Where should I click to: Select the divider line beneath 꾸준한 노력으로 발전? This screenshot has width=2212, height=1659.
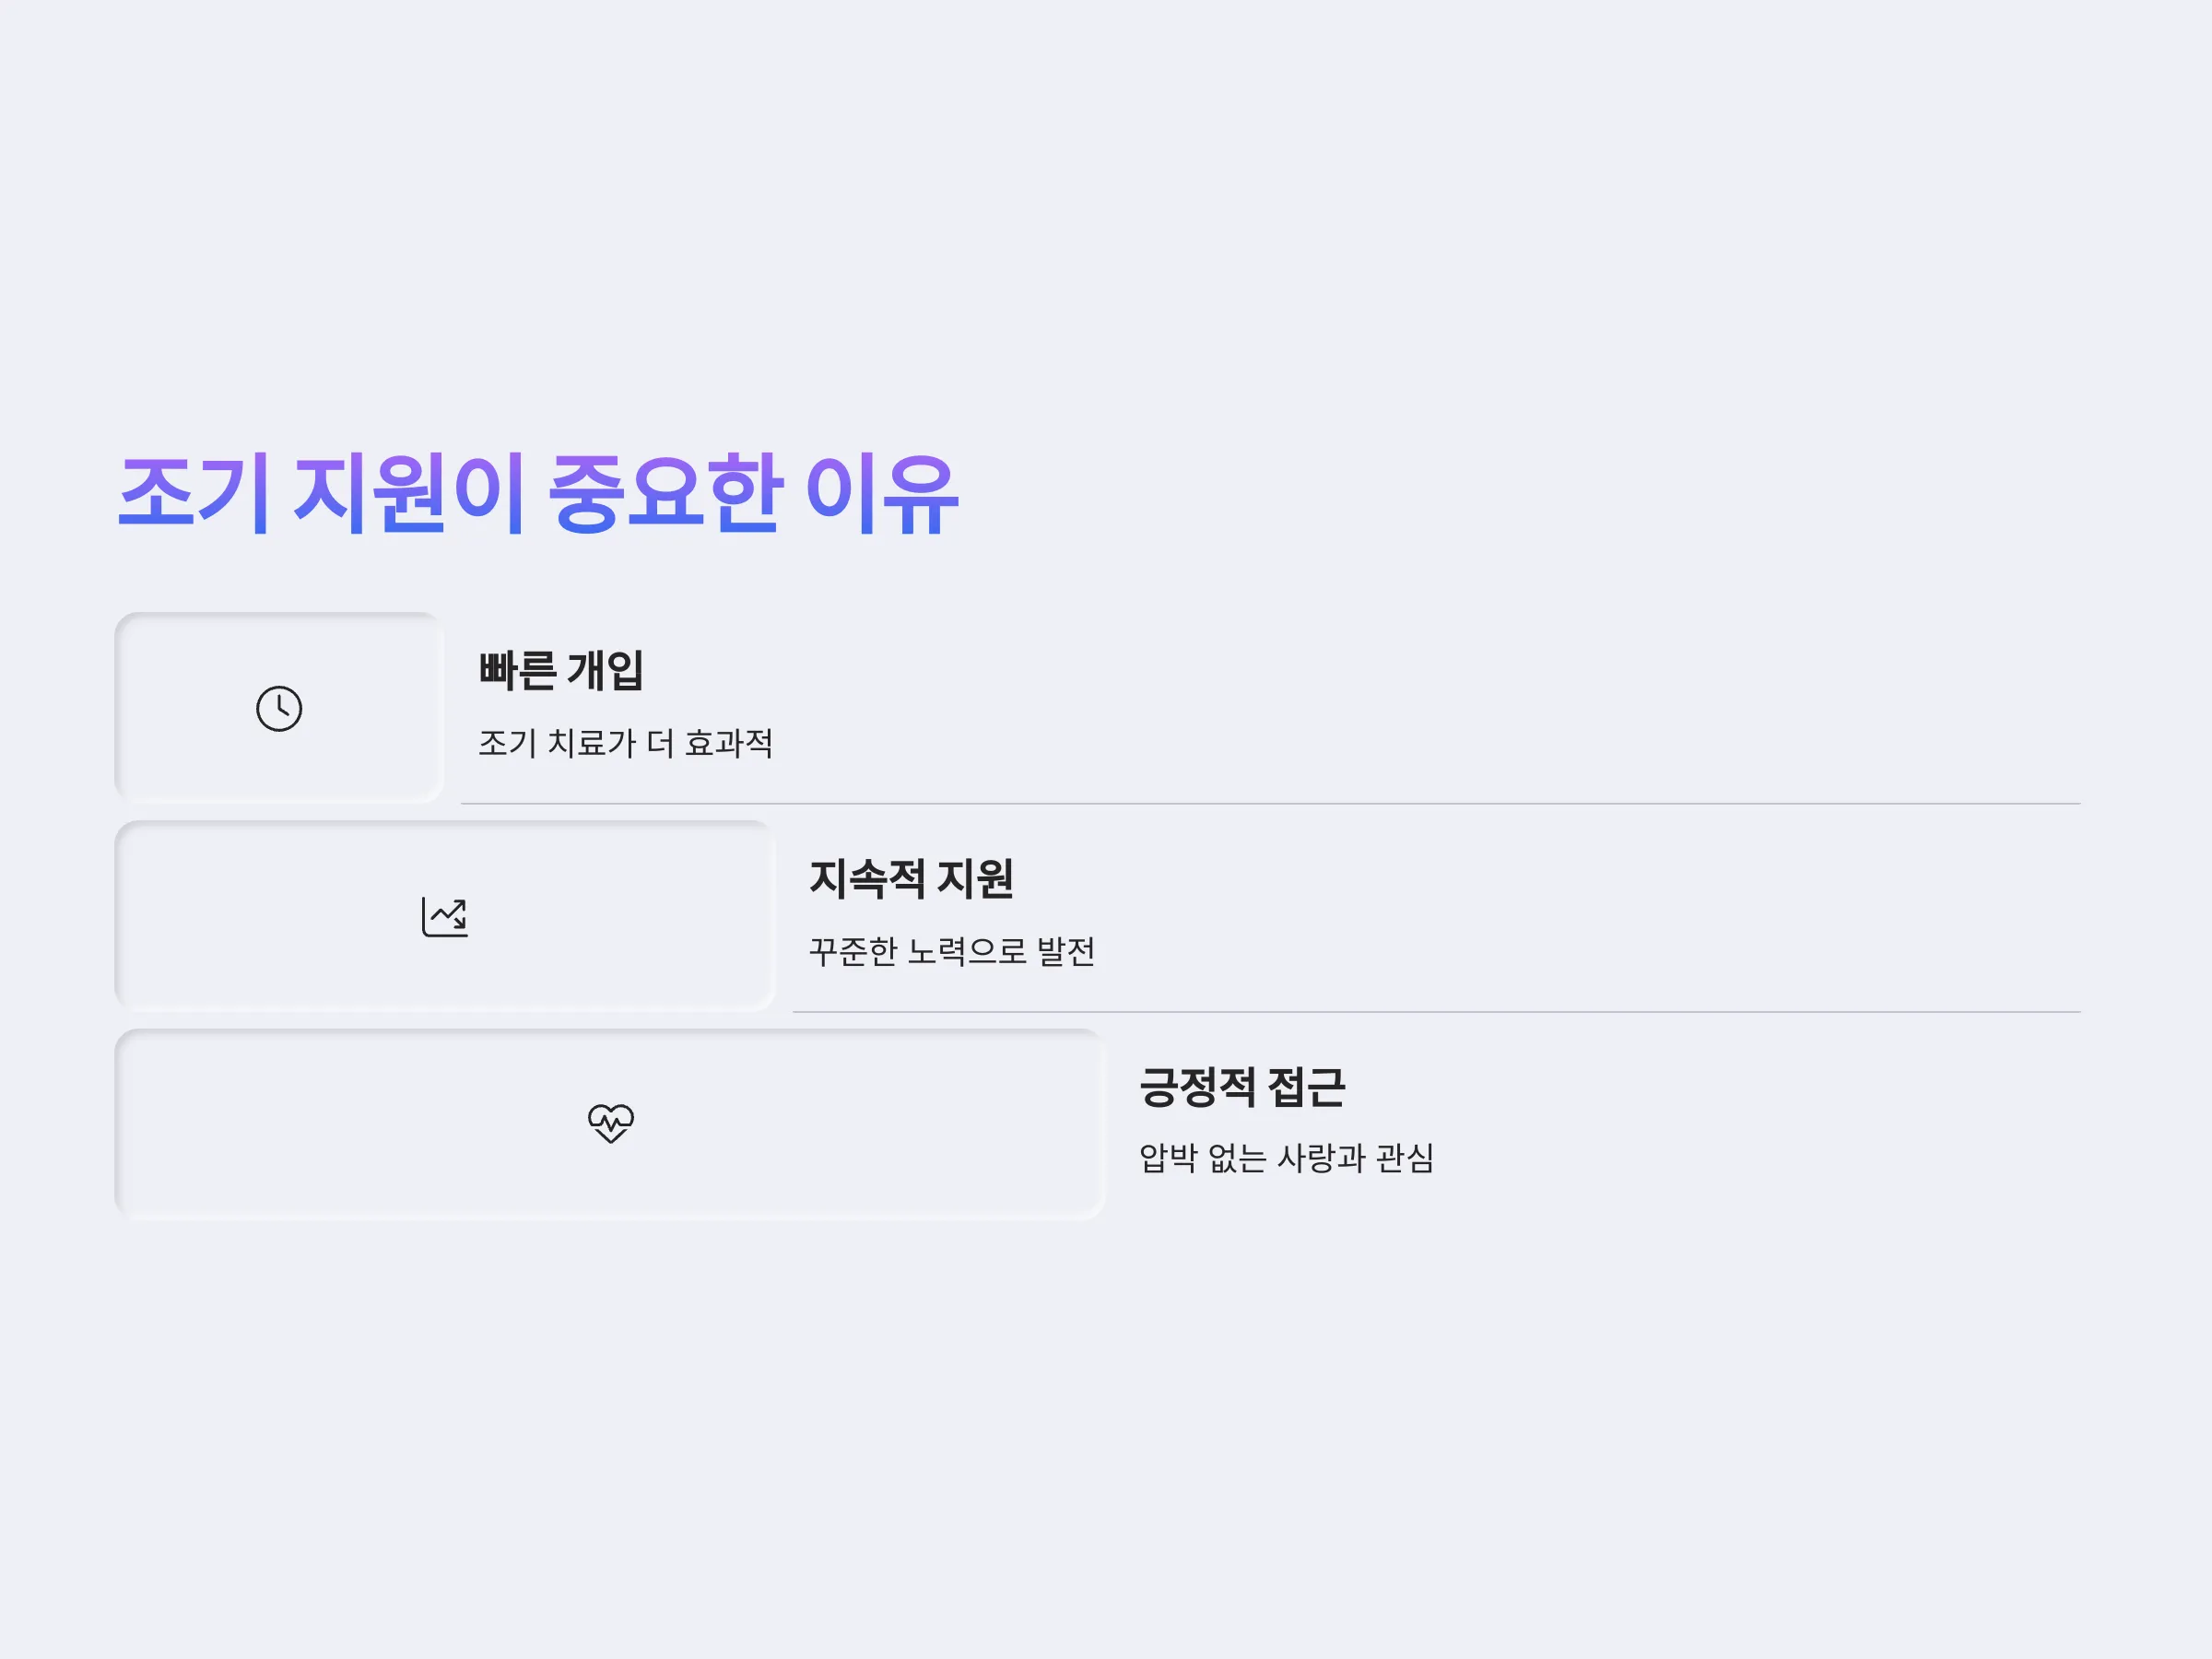[1437, 1012]
